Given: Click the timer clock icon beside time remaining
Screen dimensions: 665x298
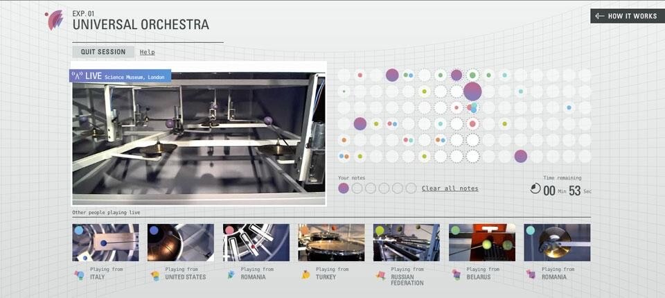Looking at the screenshot, I should coord(535,189).
